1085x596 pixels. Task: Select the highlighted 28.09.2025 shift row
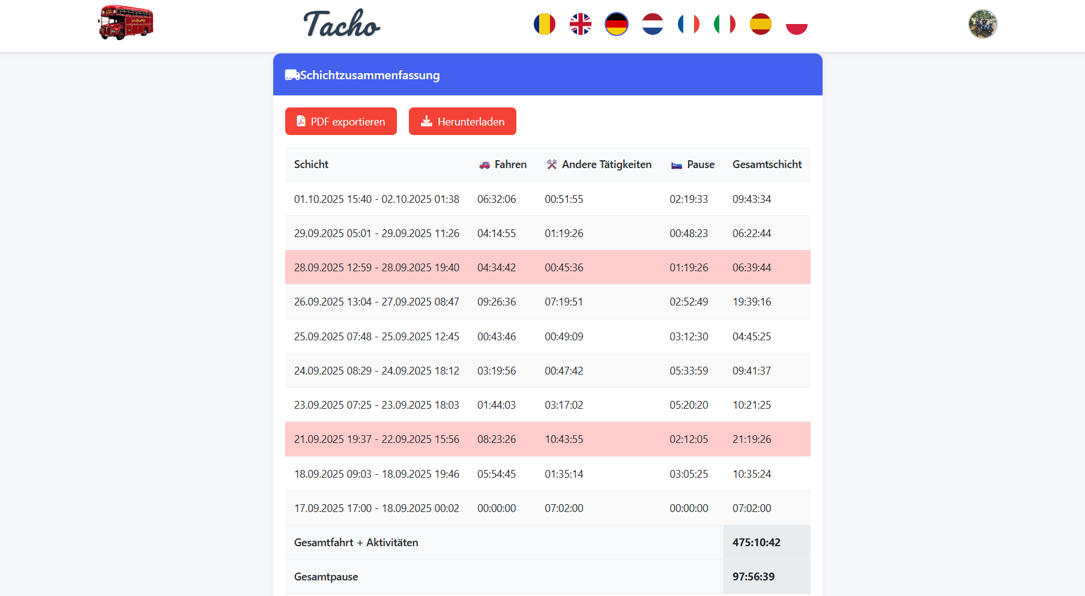pos(547,268)
